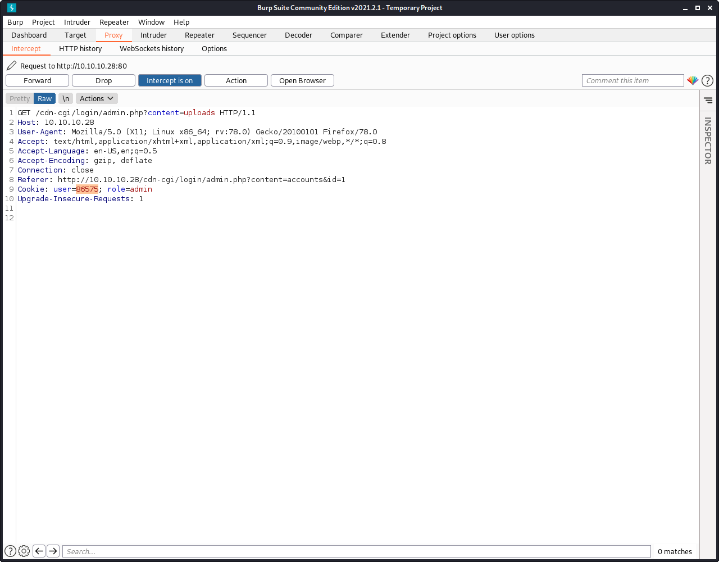Expand the Actions dropdown in editor
719x562 pixels.
coord(97,98)
